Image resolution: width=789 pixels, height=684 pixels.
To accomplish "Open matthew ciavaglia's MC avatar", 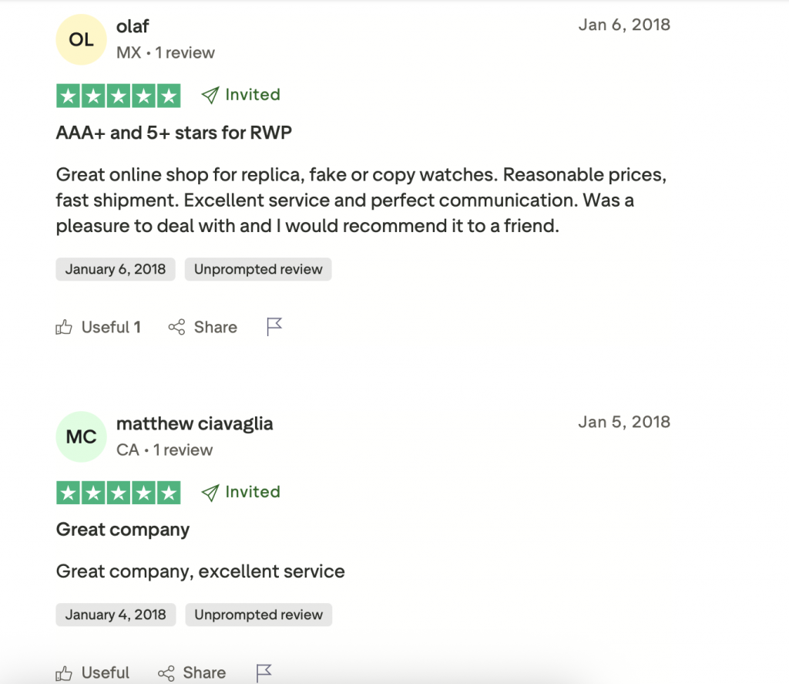I will (81, 436).
